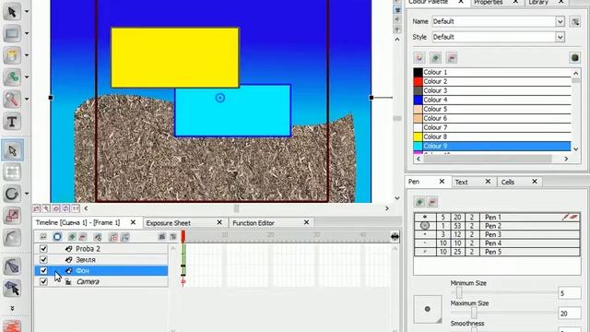This screenshot has width=590, height=332.
Task: Select the Pen 5 preset row
Action: [x=497, y=252]
